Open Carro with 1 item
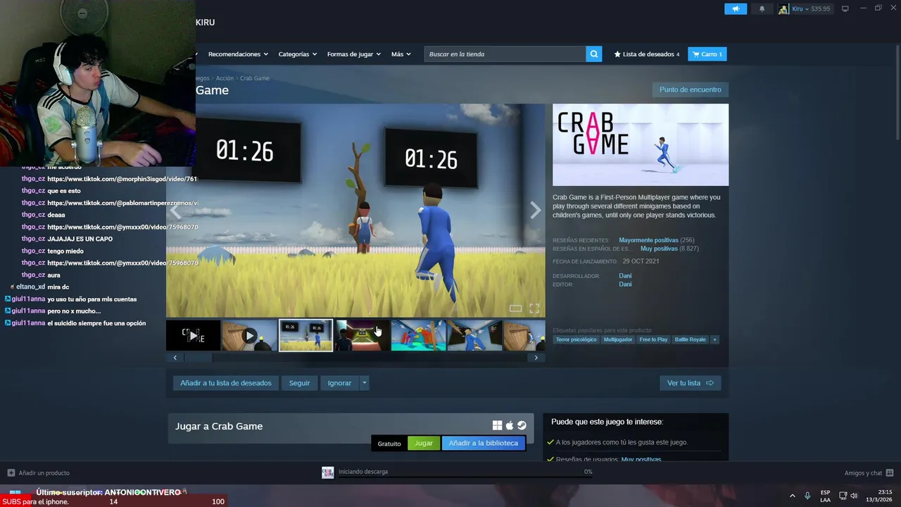 click(707, 54)
